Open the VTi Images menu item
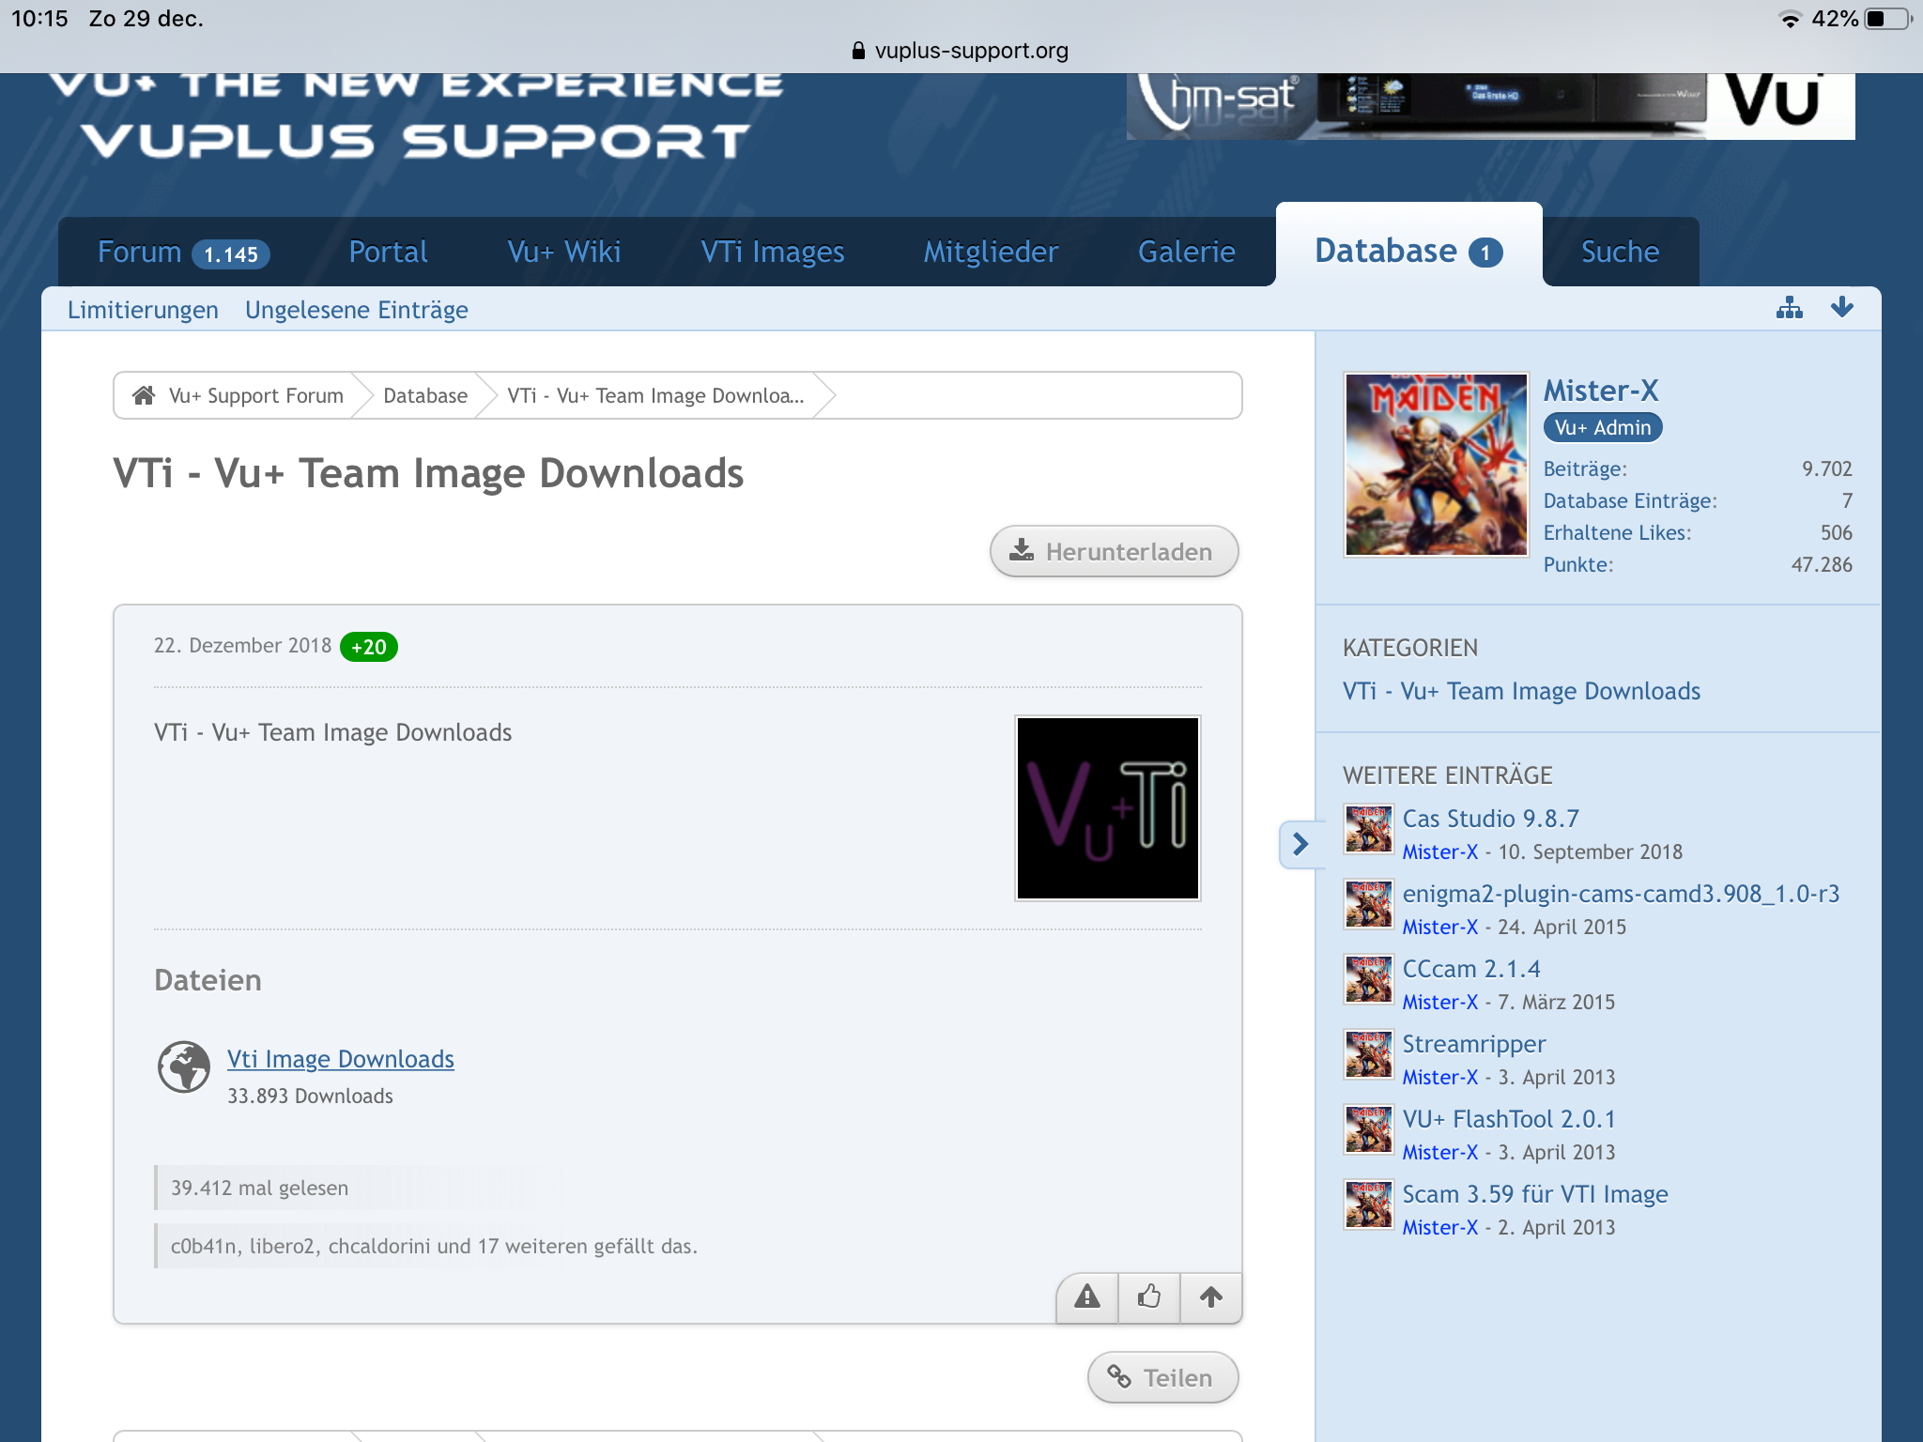Image resolution: width=1923 pixels, height=1442 pixels. (772, 252)
